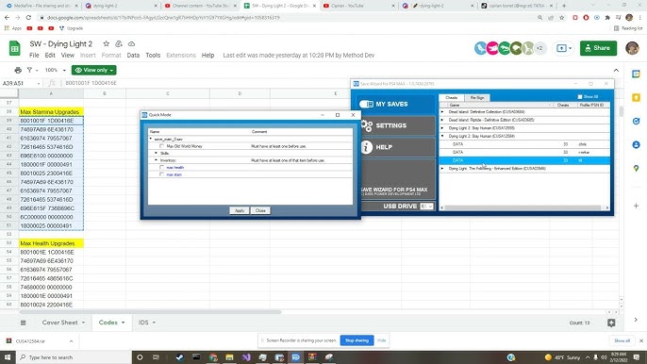The height and width of the screenshot is (364, 647).
Task: Open Help info icon in Save Wizard
Action: click(x=366, y=147)
